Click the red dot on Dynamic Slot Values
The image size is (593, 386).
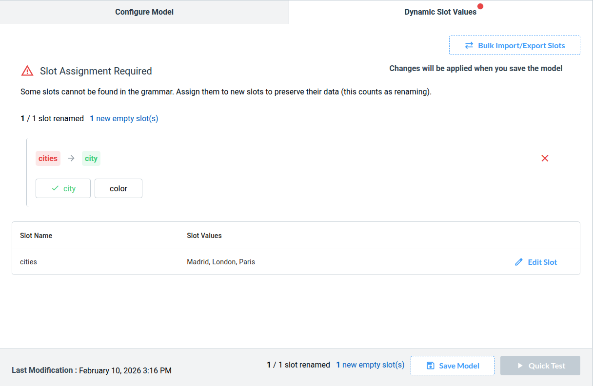point(480,6)
